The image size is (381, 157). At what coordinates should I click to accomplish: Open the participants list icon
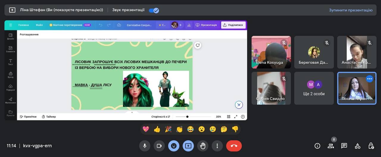pos(331,146)
